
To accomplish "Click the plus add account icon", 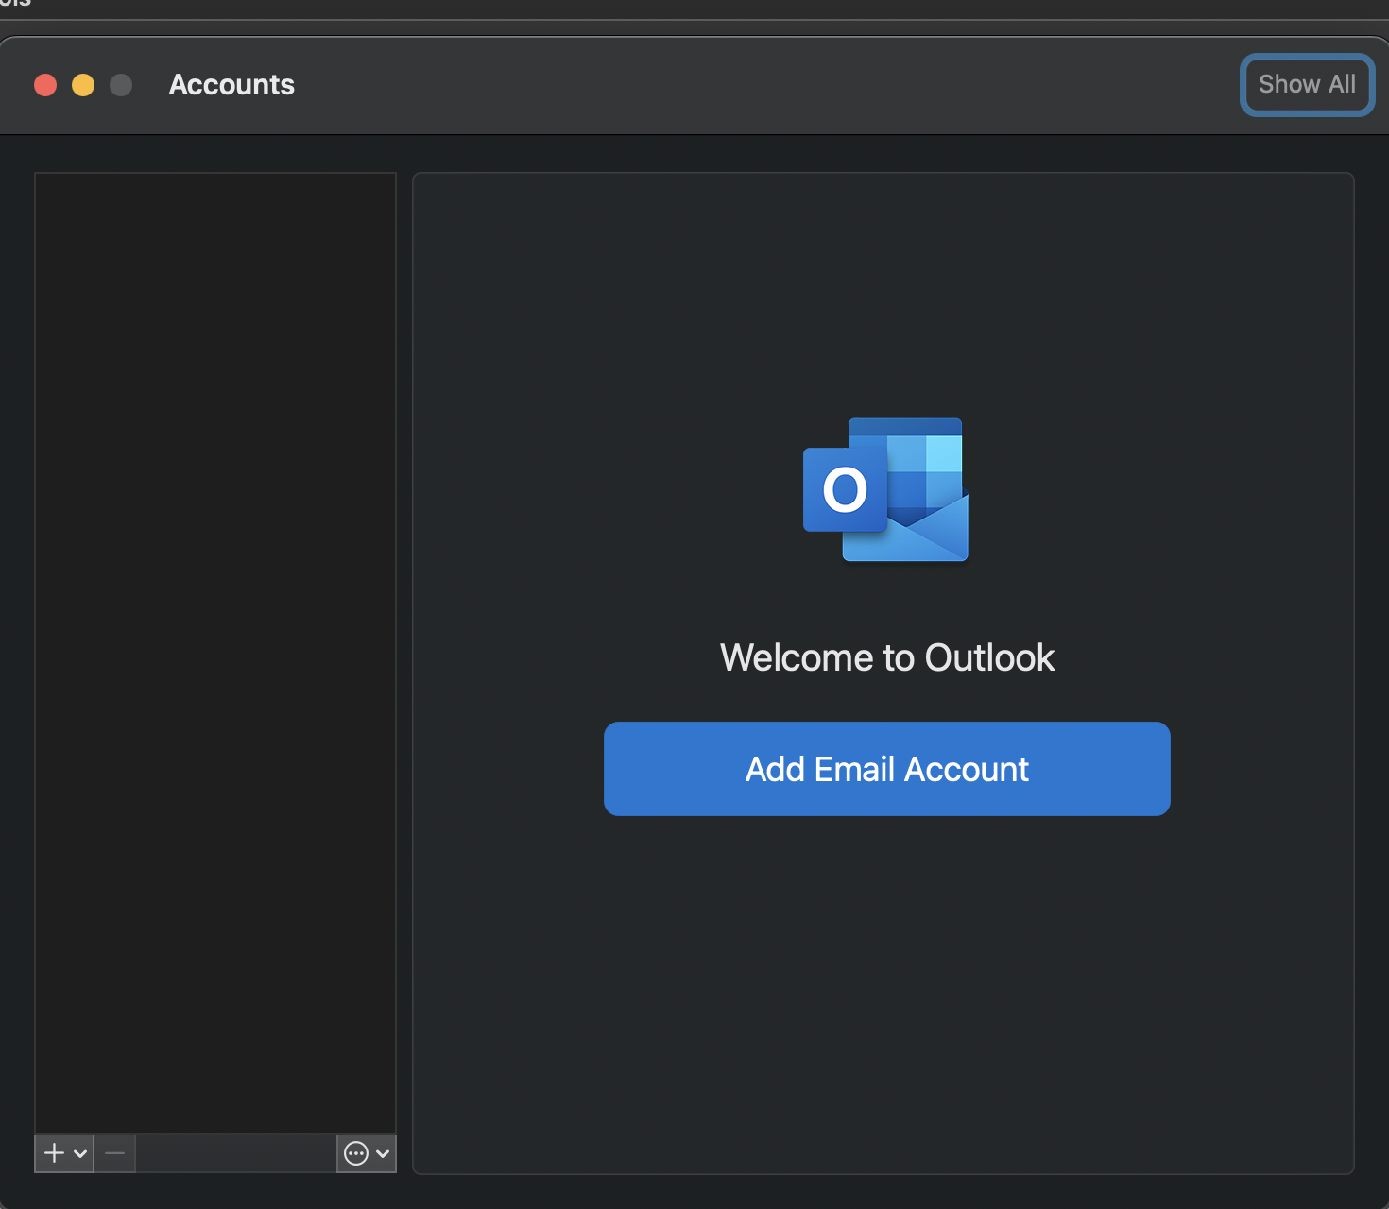I will pyautogui.click(x=55, y=1153).
